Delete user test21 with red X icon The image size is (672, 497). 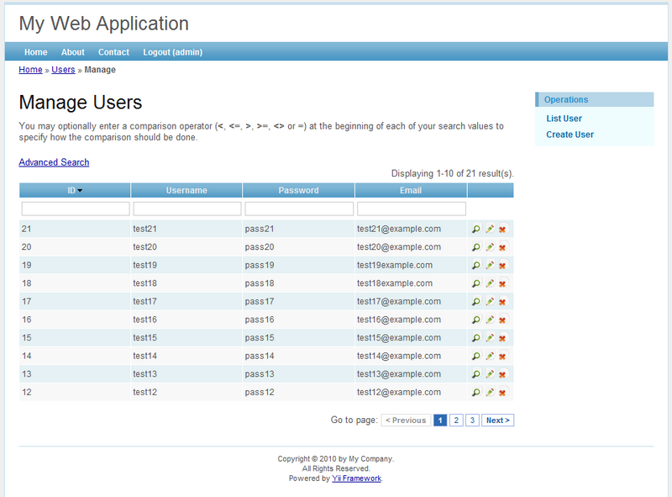[x=502, y=230]
